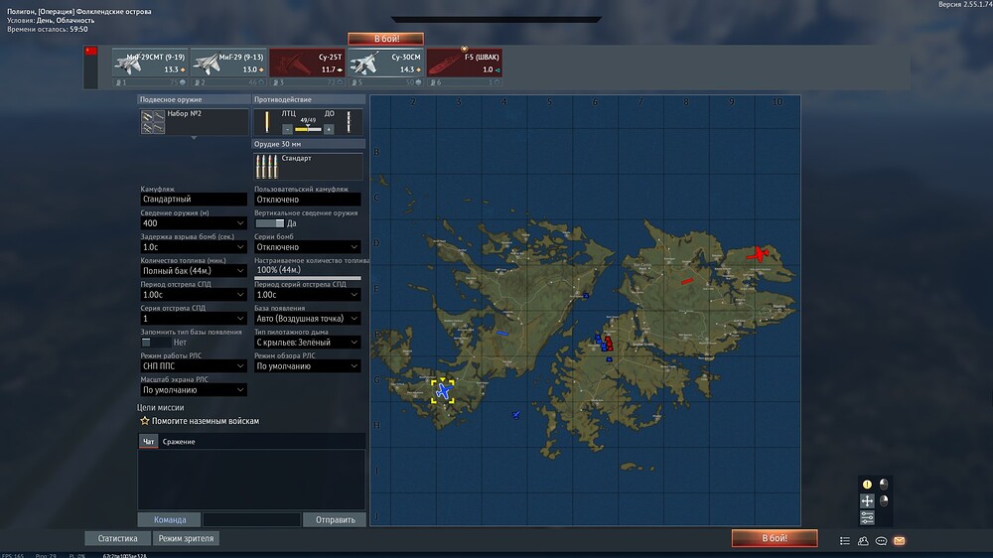Expand Период отстрела СПД dropdown
The height and width of the screenshot is (558, 993).
pos(194,295)
